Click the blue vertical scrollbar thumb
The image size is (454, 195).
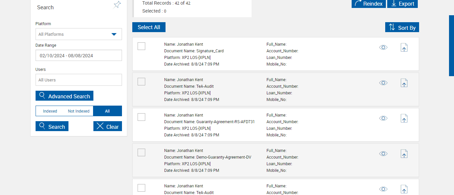[451, 46]
